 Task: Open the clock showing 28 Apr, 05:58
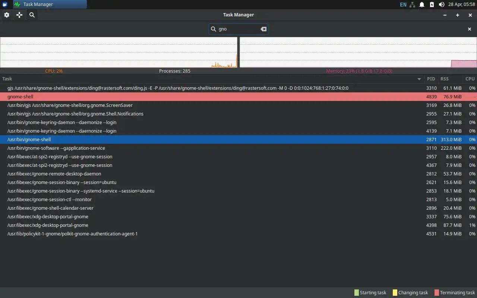coord(461,4)
